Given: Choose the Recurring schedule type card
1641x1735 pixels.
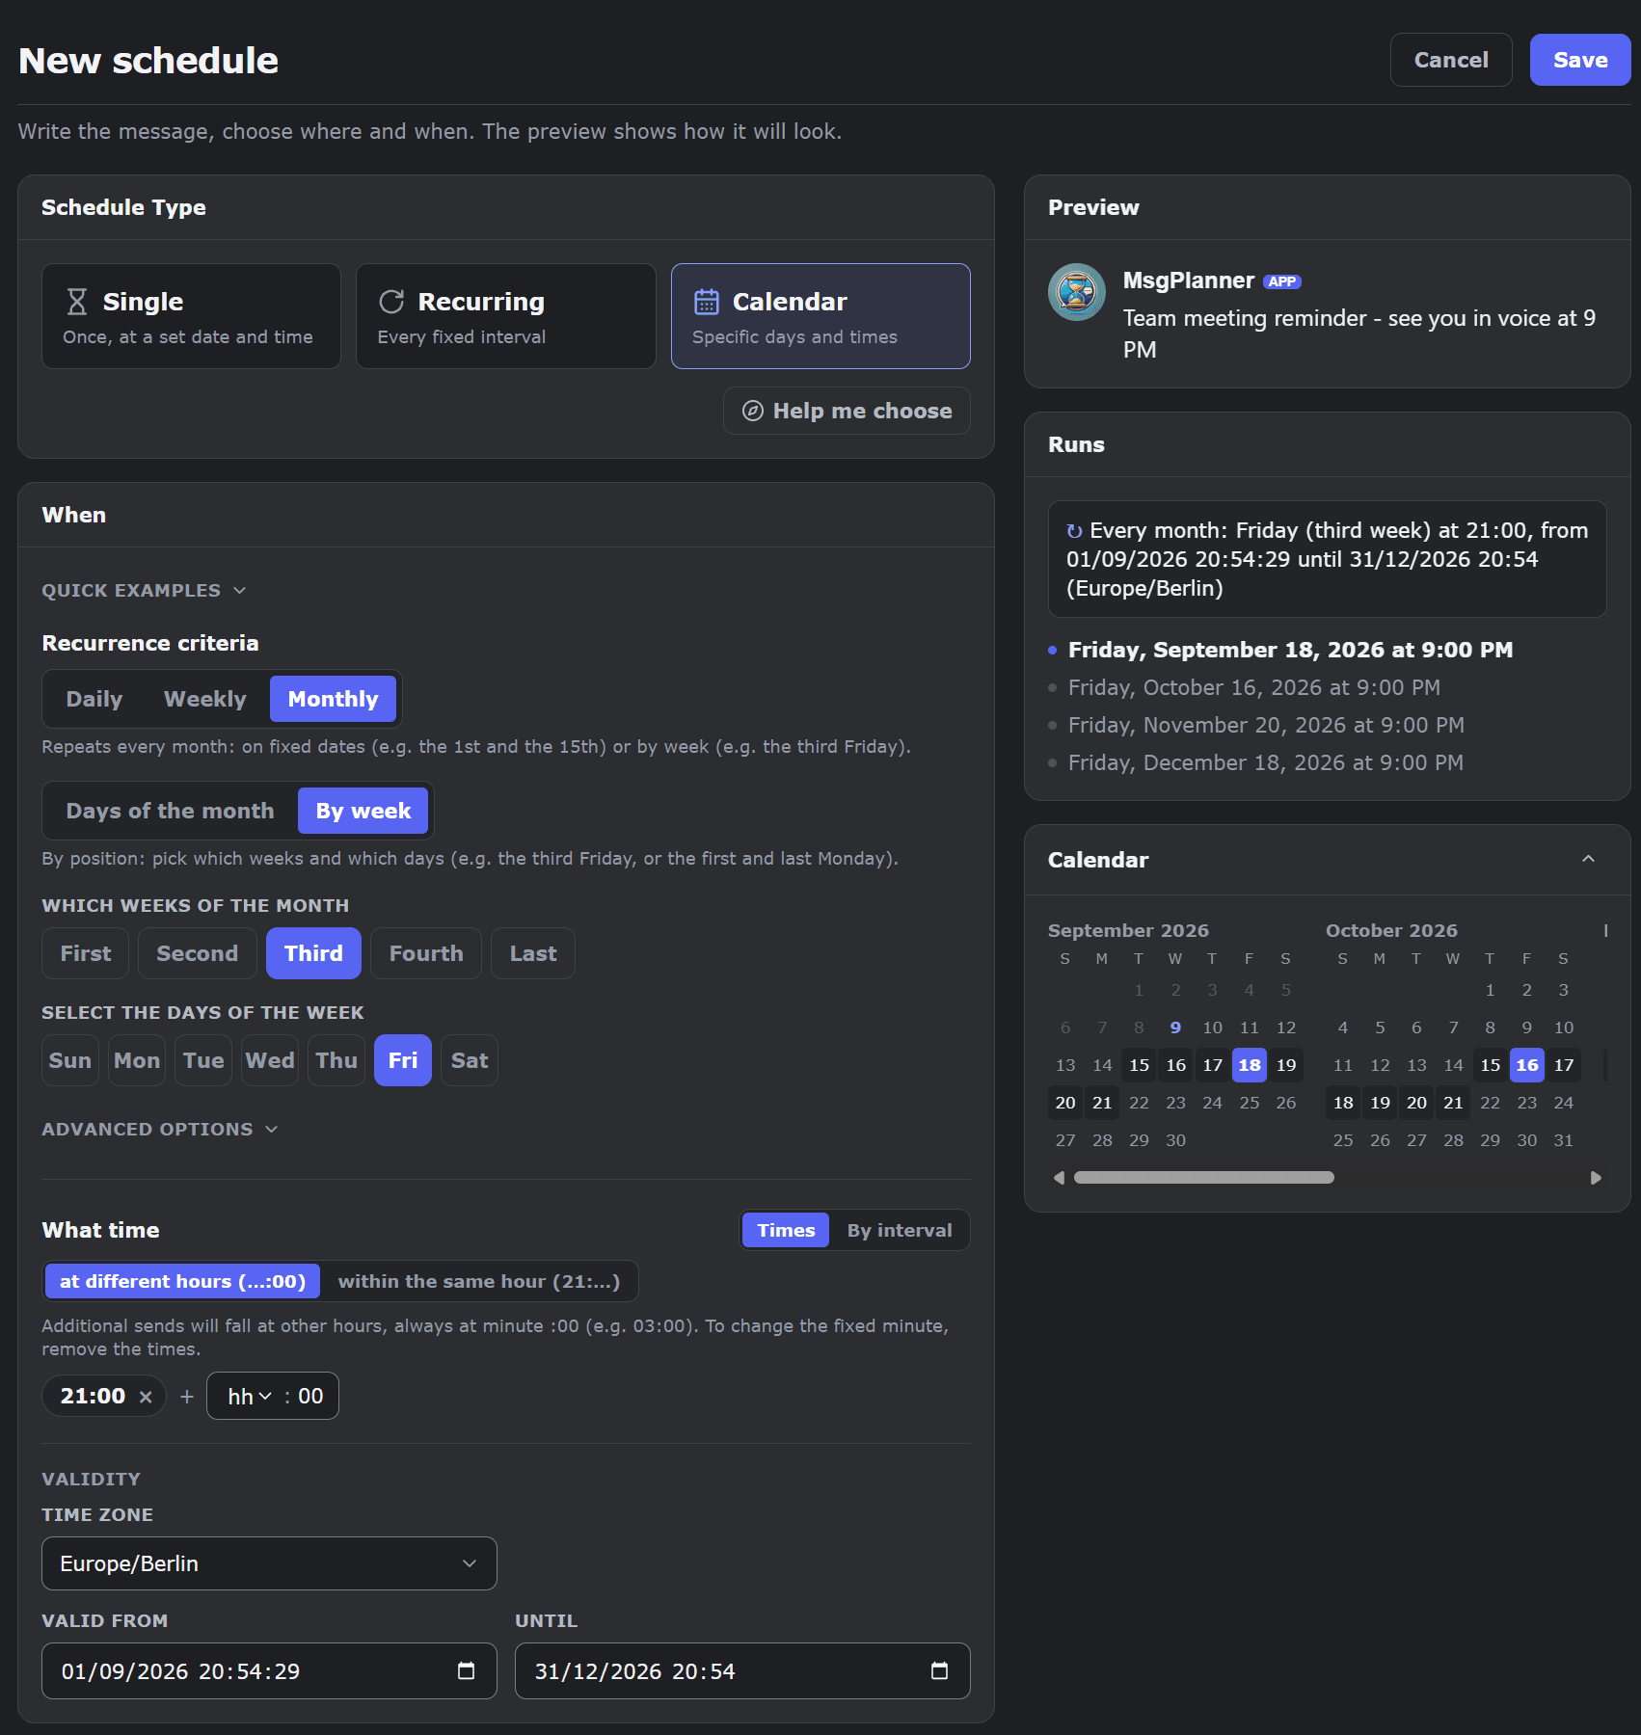Looking at the screenshot, I should point(506,316).
